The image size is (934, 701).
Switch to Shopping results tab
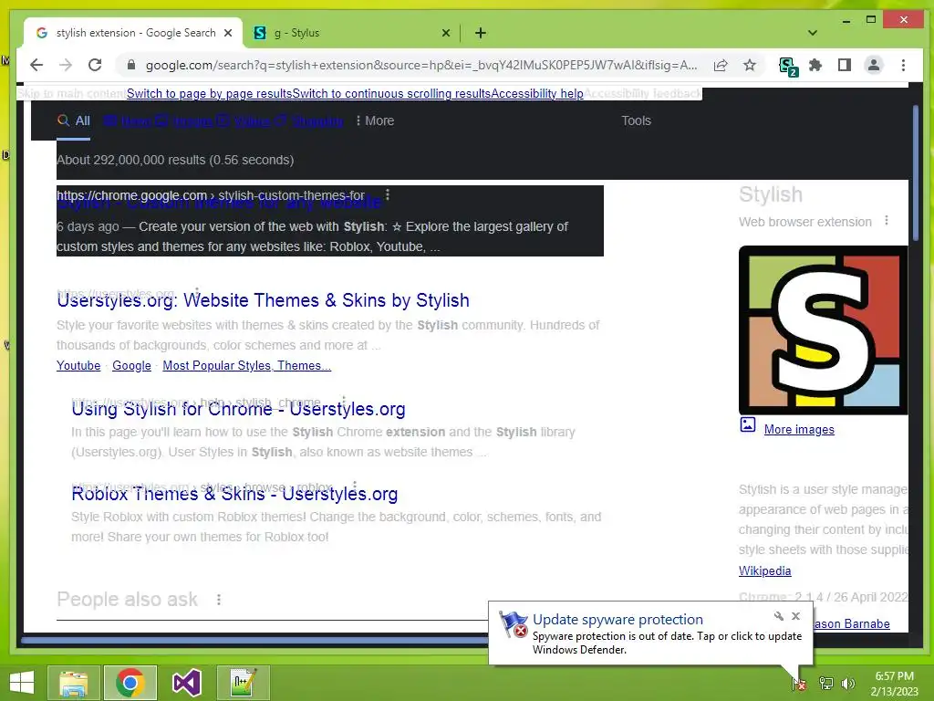click(x=309, y=121)
